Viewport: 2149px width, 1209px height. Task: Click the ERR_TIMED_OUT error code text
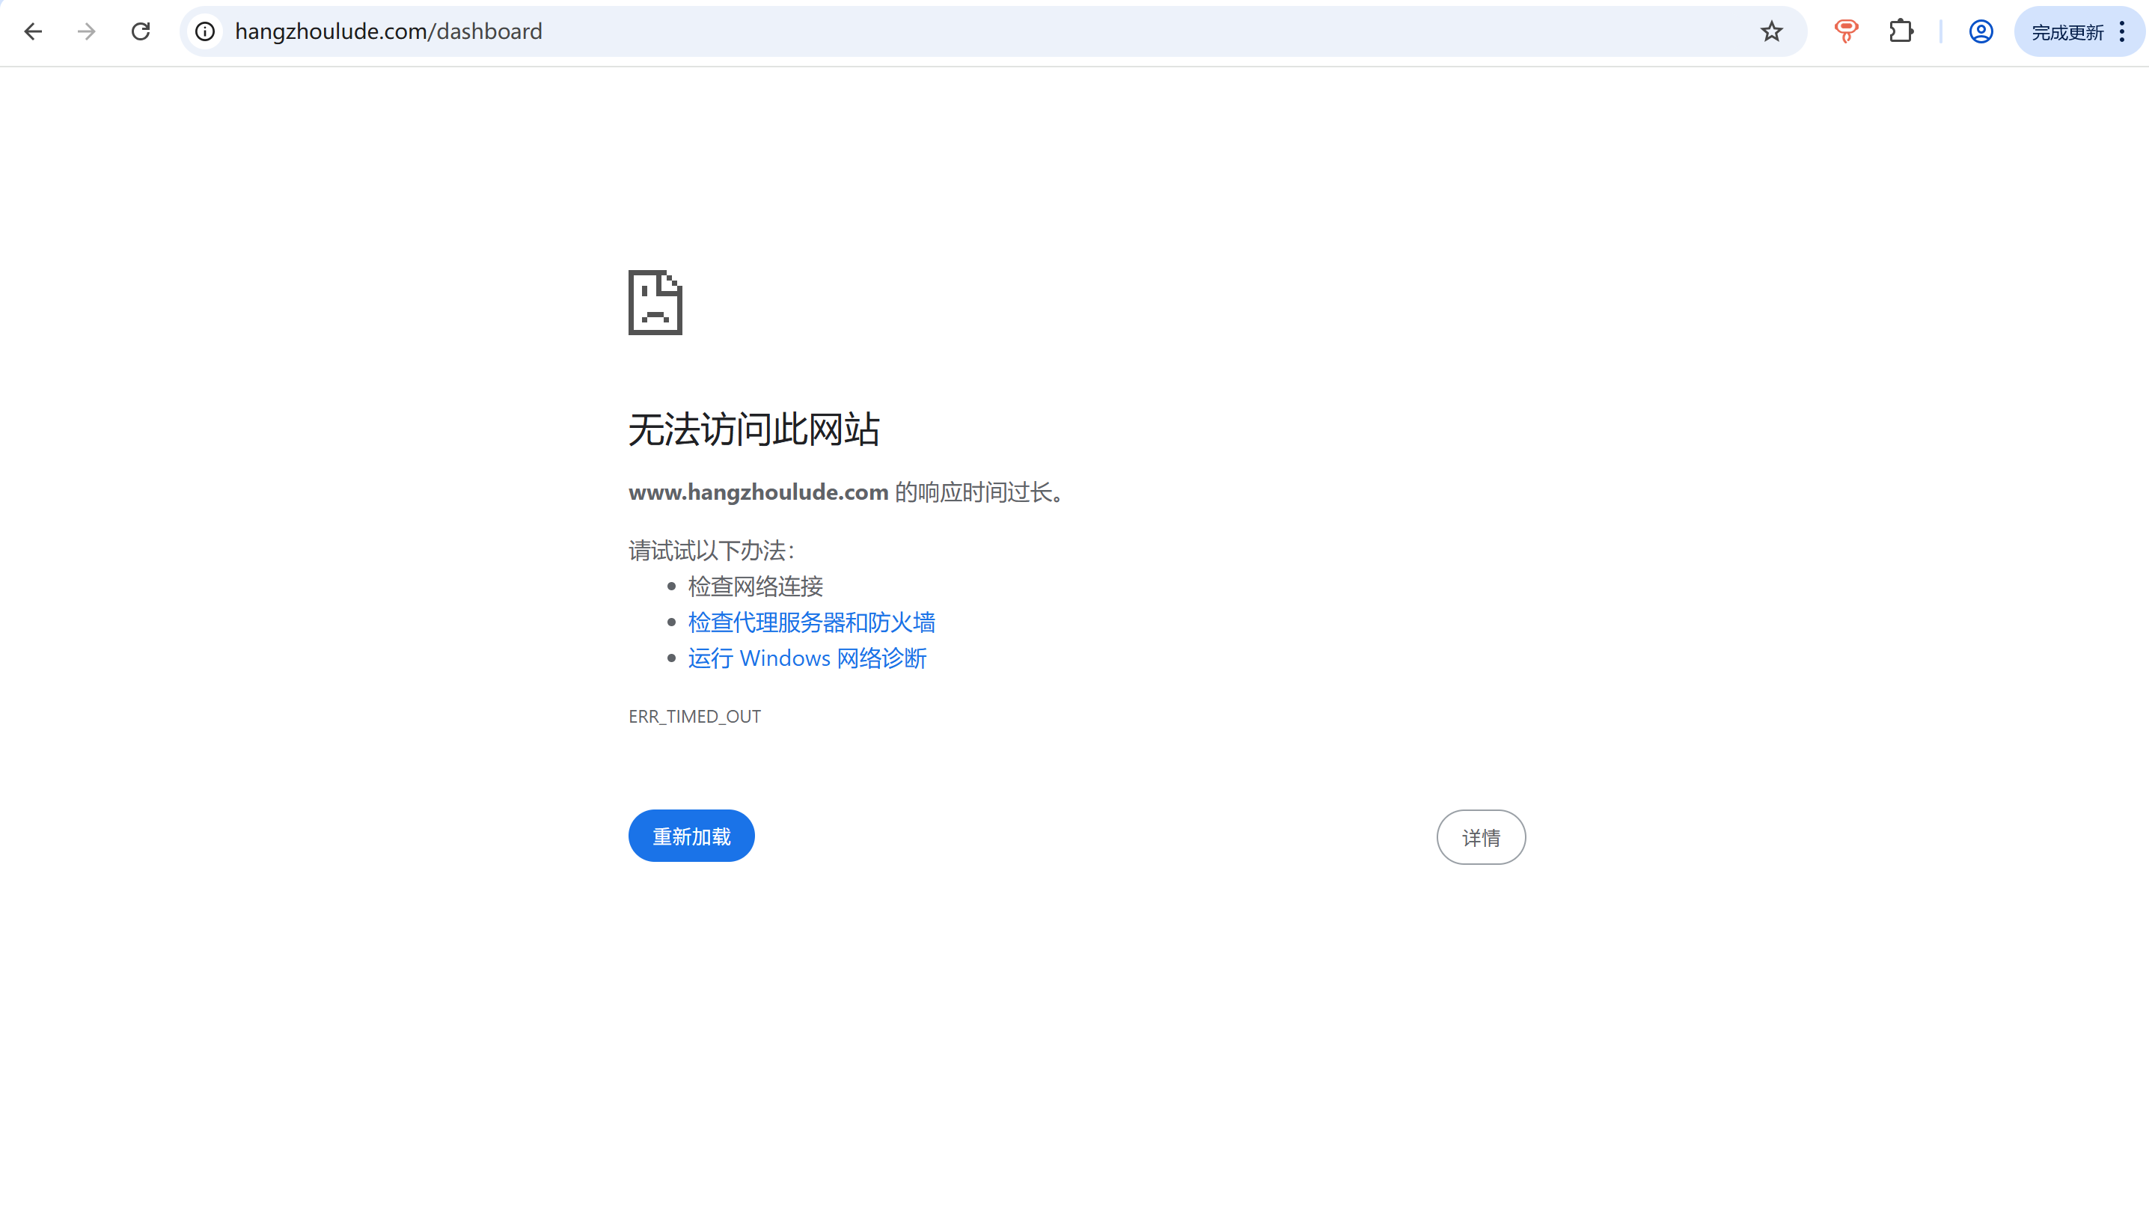(x=694, y=717)
